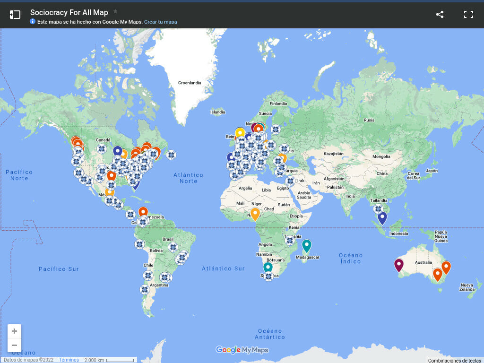484x363 pixels.
Task: Click the blue info icon
Action: (32, 21)
